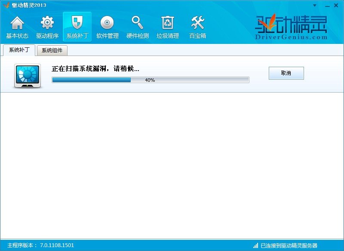344x251 pixels.
Task: Click the 驱动精灵2013 window title
Action: click(x=29, y=5)
